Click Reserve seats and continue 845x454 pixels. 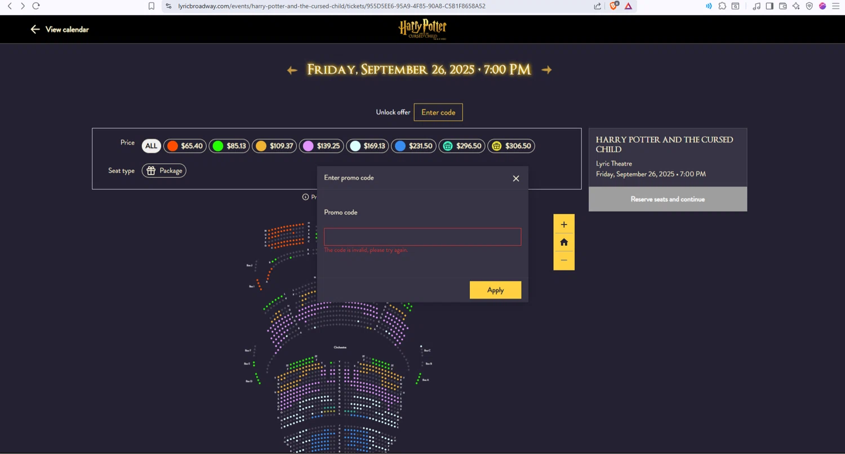(668, 199)
